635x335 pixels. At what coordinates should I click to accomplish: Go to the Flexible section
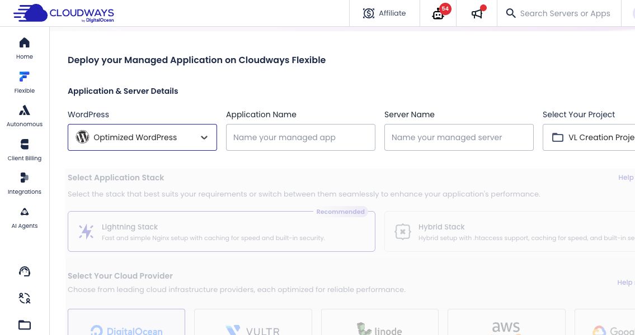pos(24,82)
